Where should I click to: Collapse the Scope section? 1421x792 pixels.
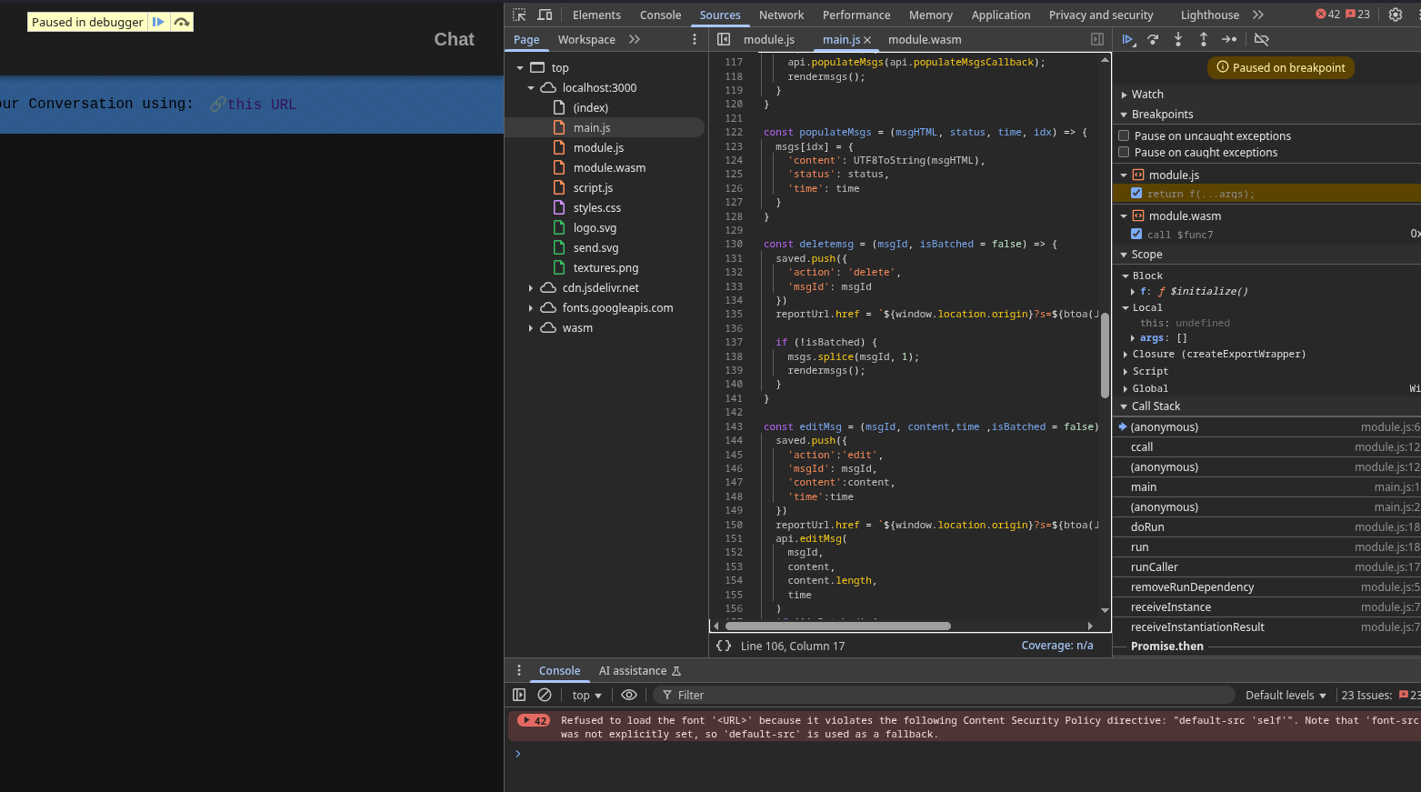[x=1124, y=255]
